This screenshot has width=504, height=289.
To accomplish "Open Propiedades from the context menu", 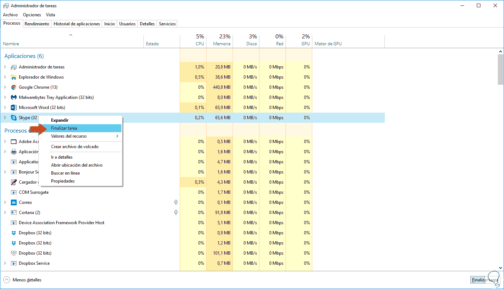I will [x=80, y=181].
